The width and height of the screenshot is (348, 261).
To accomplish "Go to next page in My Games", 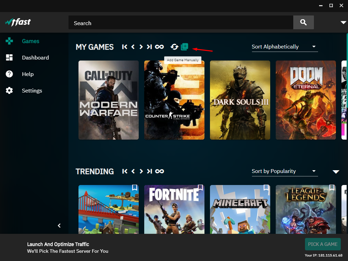I will pos(141,47).
